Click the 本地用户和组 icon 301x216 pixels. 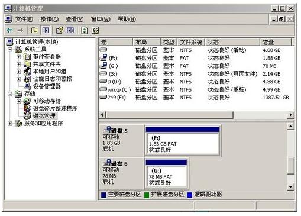tap(27, 72)
